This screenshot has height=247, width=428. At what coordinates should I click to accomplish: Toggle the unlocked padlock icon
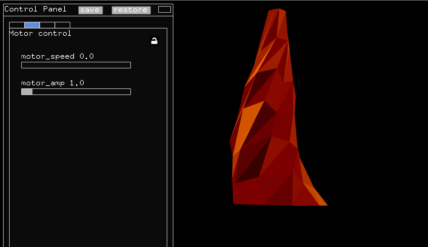[x=154, y=41]
